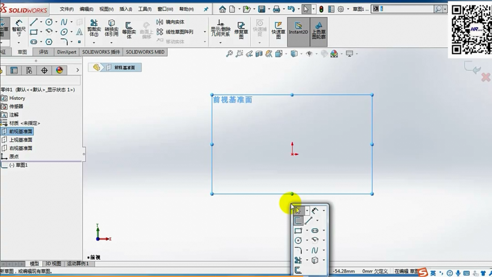Click the 镜向实体 mirror button
Image resolution: width=492 pixels, height=277 pixels.
(171, 22)
